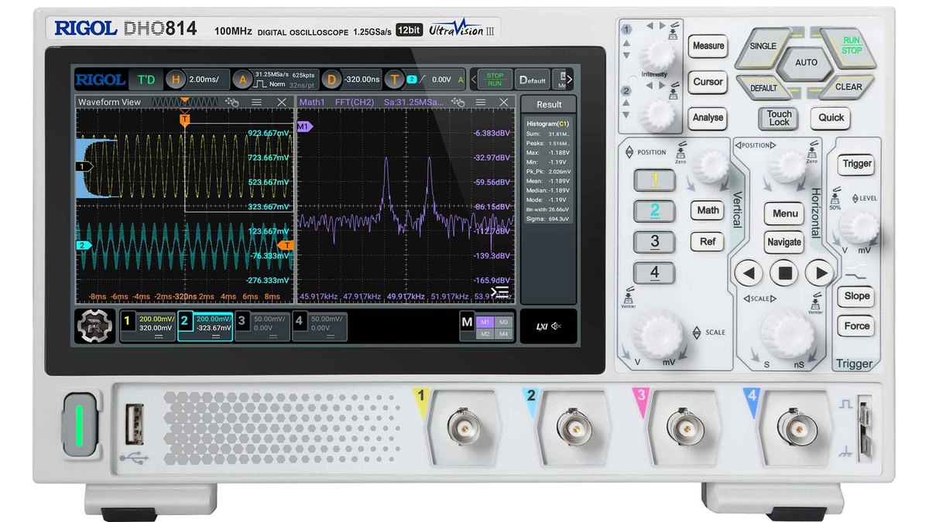Close the Math1 FFT window

[x=504, y=102]
